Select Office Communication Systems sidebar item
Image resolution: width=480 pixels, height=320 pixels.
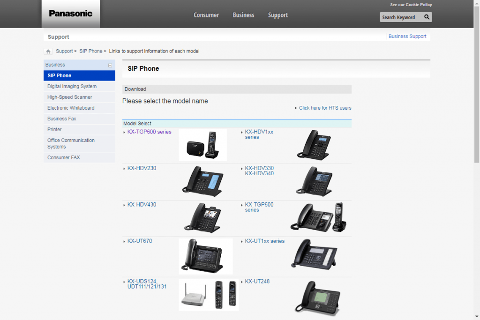(x=79, y=143)
